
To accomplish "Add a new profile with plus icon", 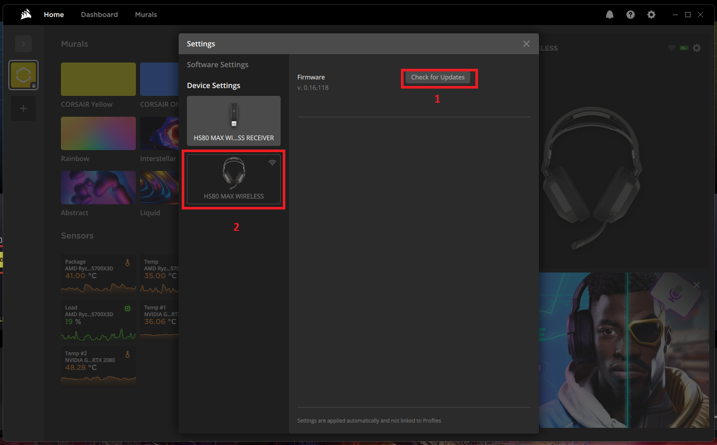I will (23, 108).
